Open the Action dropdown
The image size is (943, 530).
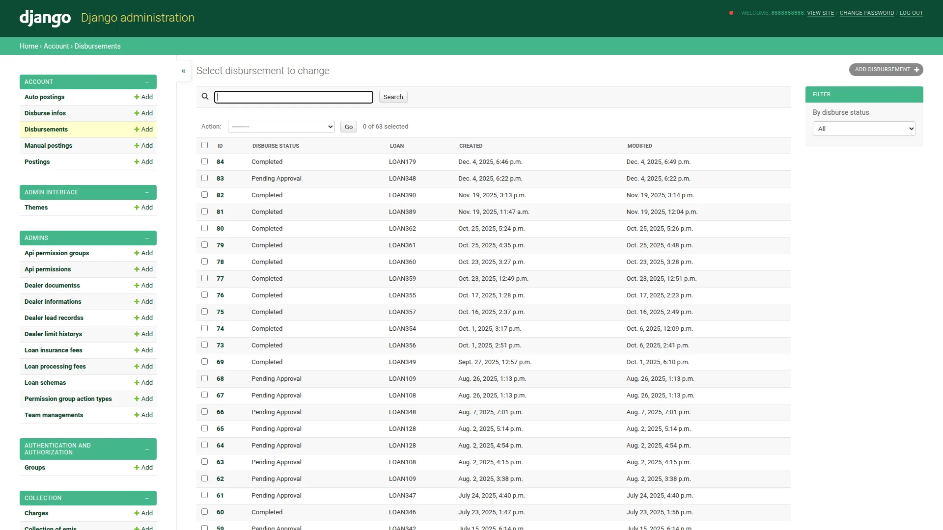pos(281,127)
